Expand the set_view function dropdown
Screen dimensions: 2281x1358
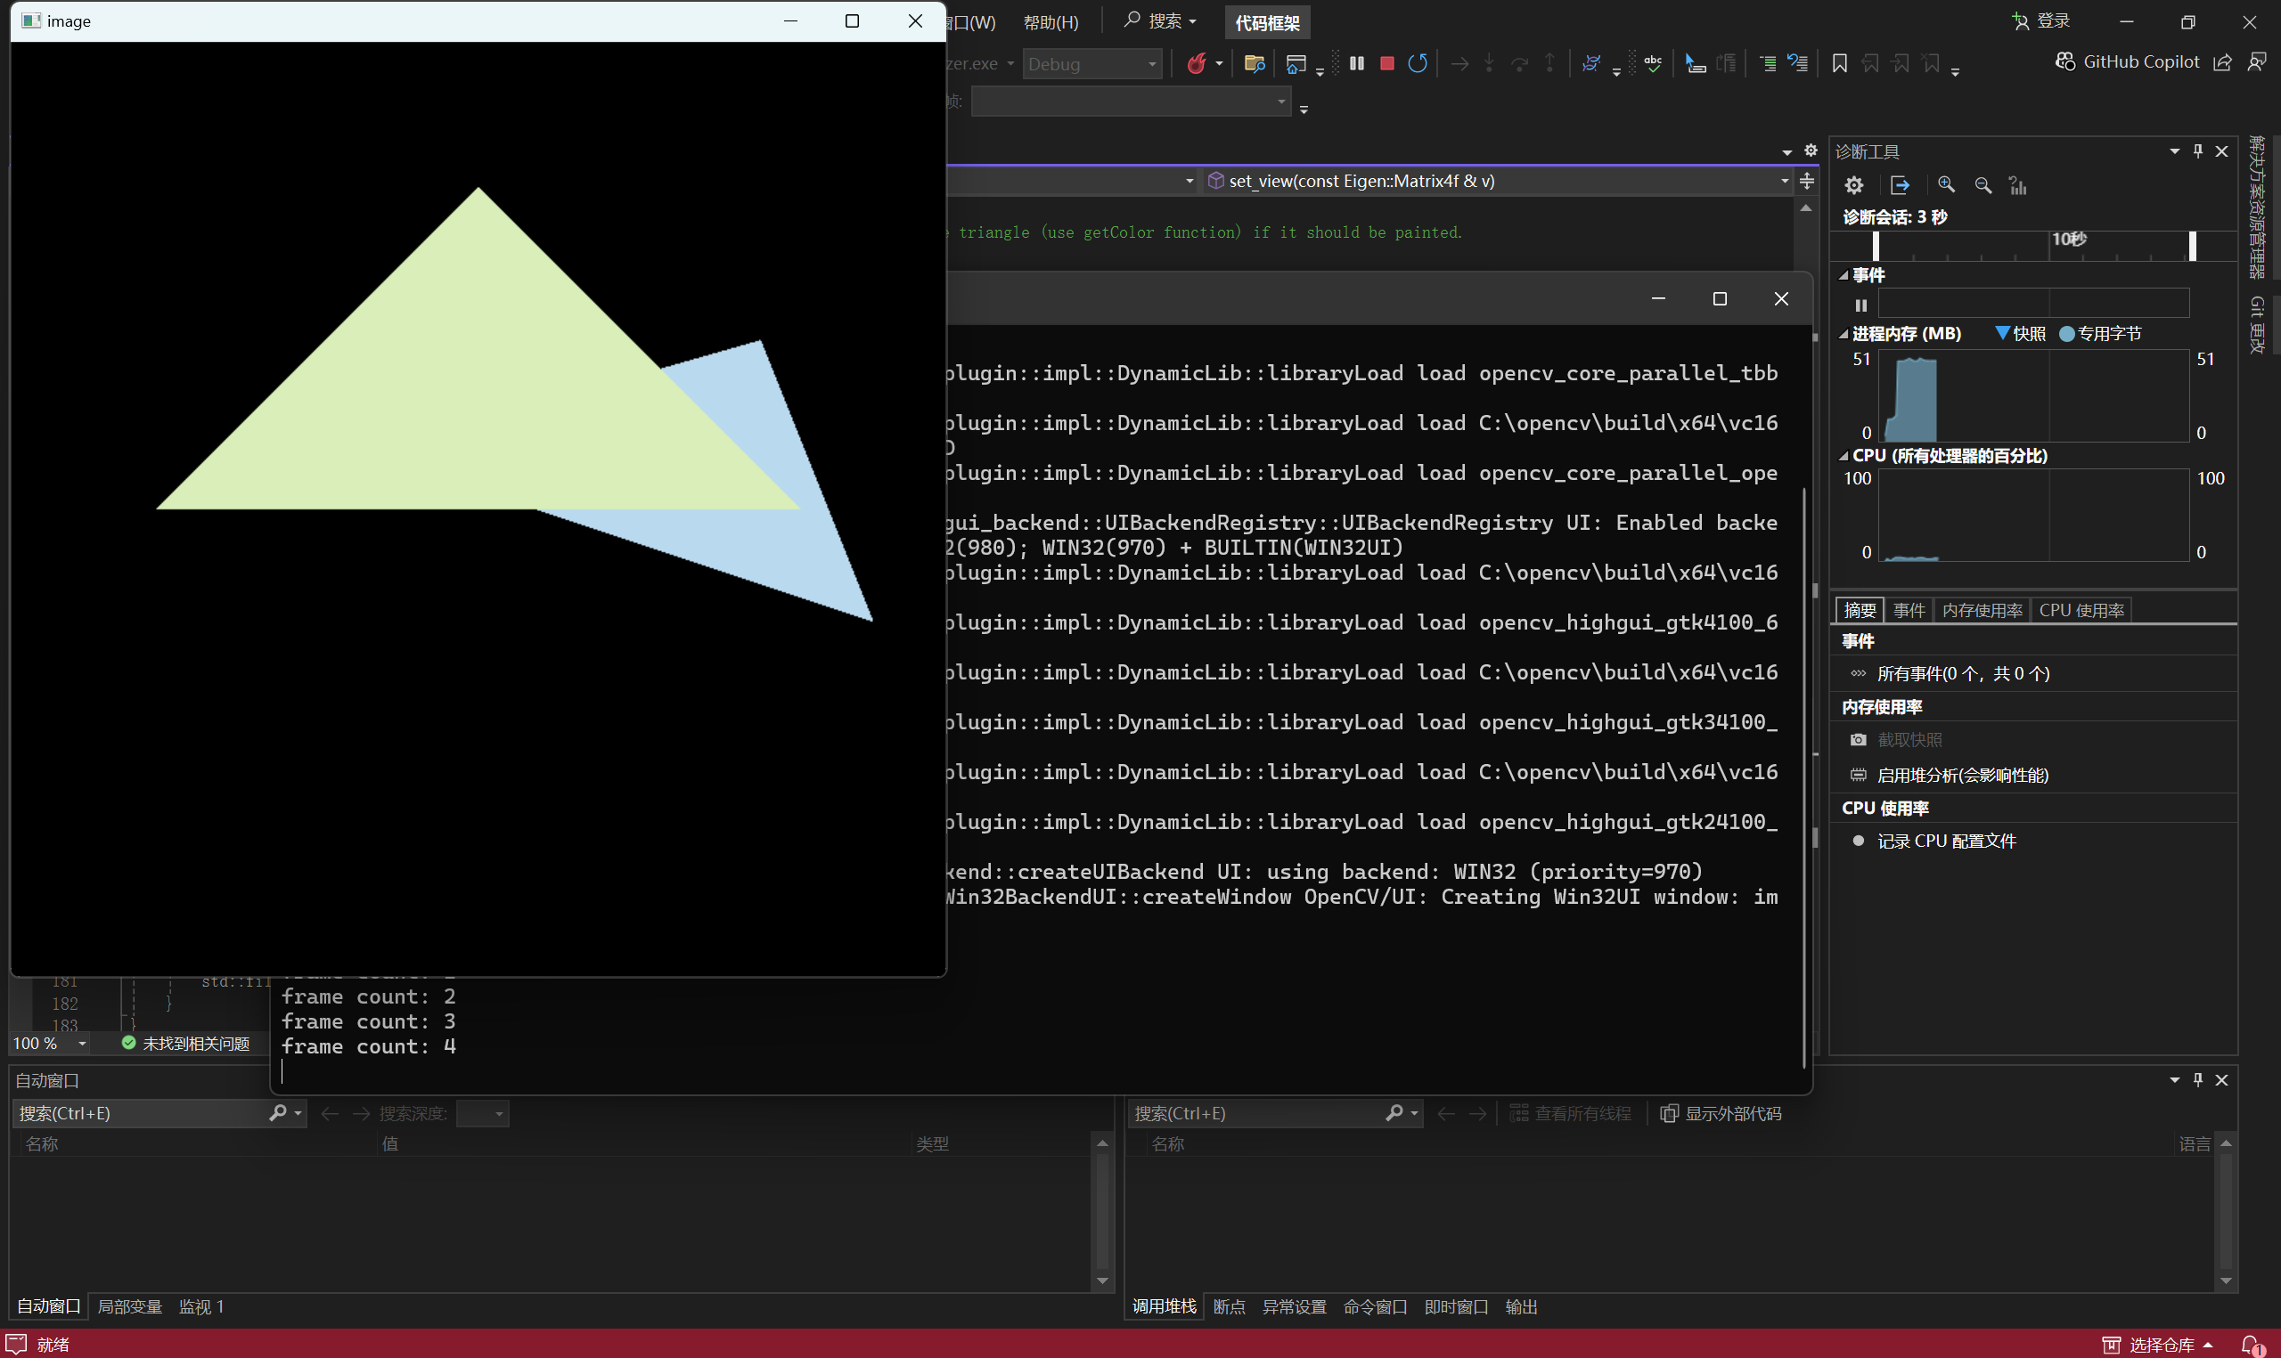[x=1783, y=181]
